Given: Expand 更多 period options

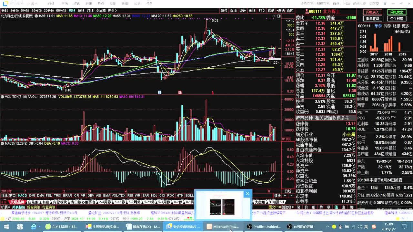Looking at the screenshot, I should (112, 11).
